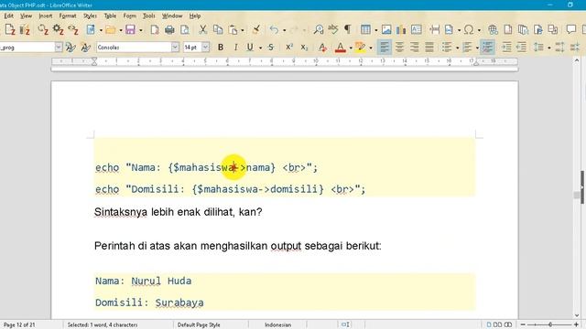Viewport: 586px width, 329px height.
Task: Click the Decrease Indent icon
Action: [521, 48]
